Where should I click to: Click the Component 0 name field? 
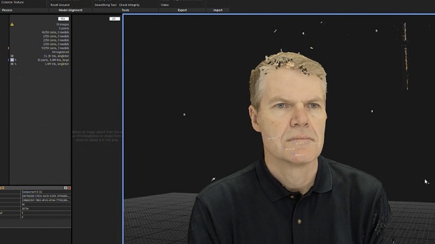(x=46, y=192)
